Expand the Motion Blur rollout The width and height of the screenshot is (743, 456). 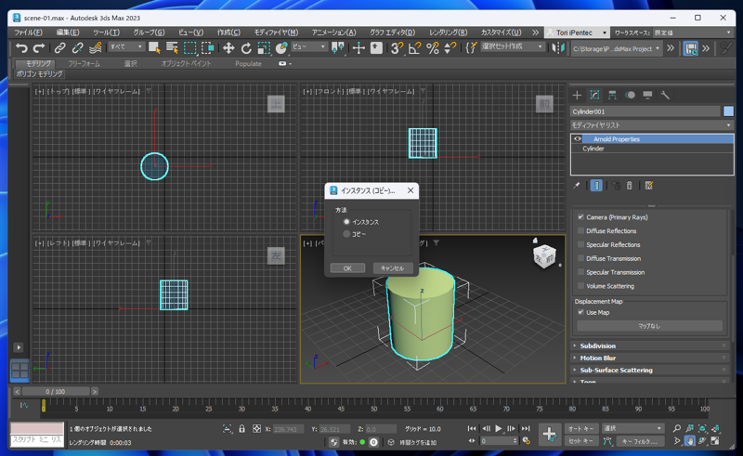(649, 358)
